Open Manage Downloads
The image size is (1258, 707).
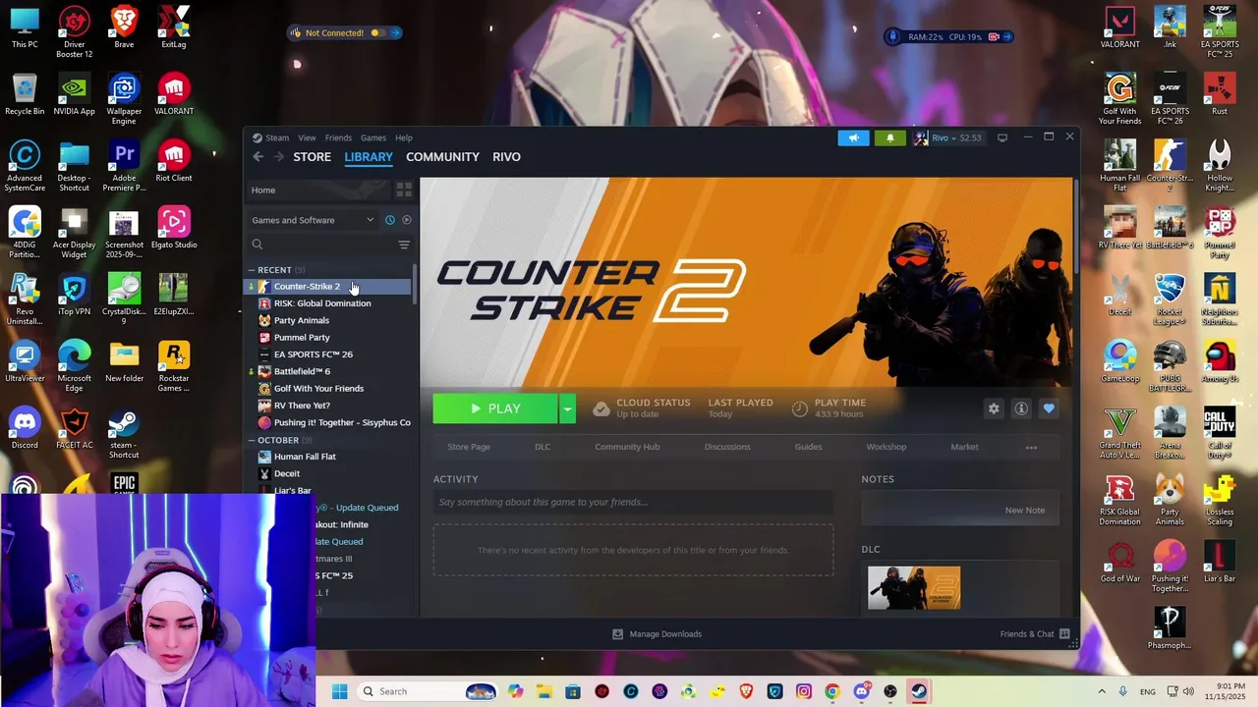(x=657, y=634)
